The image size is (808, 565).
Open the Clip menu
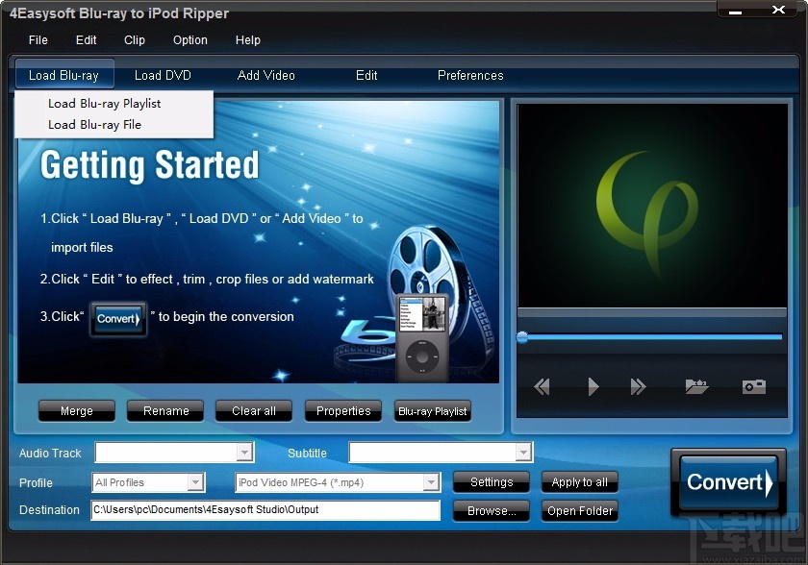134,40
